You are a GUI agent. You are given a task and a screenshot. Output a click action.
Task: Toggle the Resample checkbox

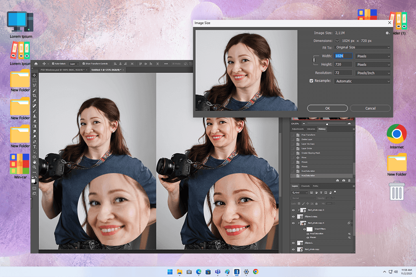pyautogui.click(x=311, y=81)
